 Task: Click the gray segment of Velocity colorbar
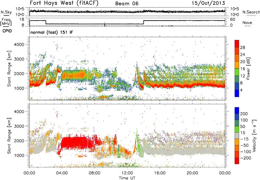[237, 135]
